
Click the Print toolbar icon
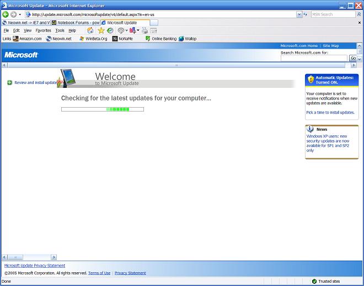[x=145, y=30]
